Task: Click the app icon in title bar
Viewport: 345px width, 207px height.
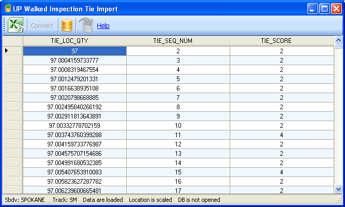Action: [x=8, y=9]
